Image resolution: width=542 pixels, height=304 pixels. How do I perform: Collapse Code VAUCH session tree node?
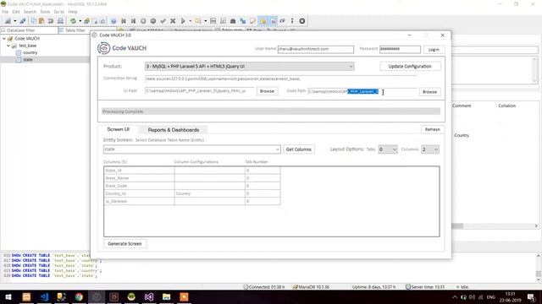pyautogui.click(x=3, y=39)
